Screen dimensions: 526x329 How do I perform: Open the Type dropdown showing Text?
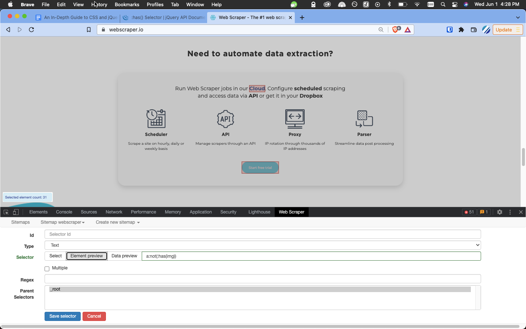(263, 245)
